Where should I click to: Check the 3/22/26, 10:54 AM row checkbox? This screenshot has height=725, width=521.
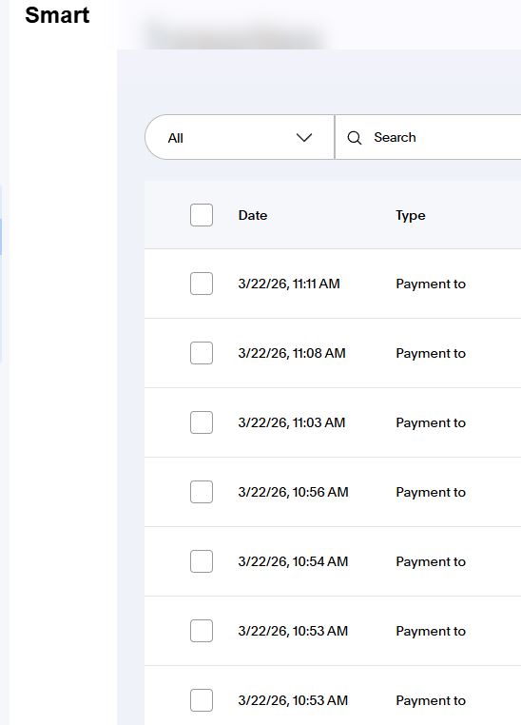(x=202, y=560)
